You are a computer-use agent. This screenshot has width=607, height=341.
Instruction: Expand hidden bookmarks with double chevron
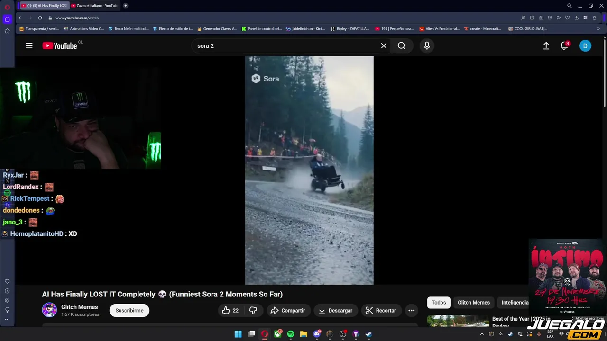point(598,29)
